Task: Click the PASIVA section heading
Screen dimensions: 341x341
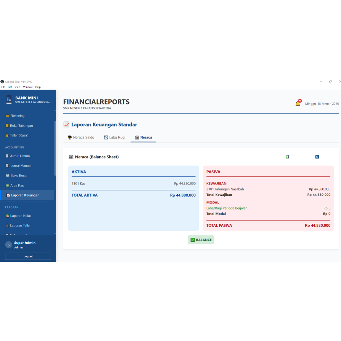Action: pos(213,172)
